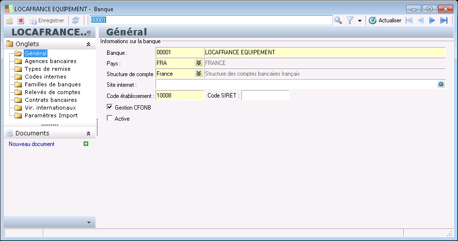Collapse the Documents section
458x241 pixels.
88,133
